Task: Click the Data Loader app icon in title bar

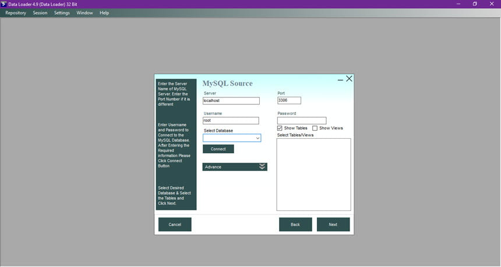Action: click(4, 4)
